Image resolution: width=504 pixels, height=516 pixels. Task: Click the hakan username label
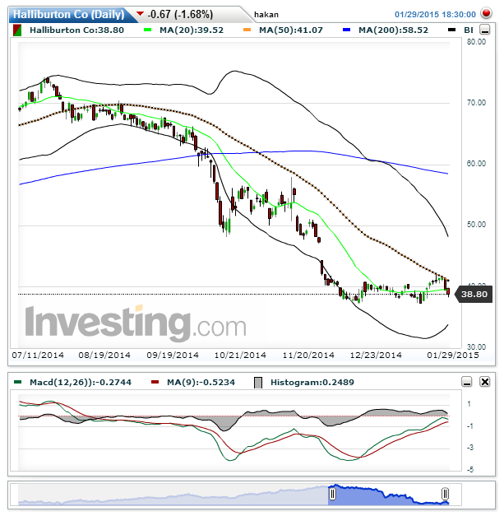click(x=266, y=15)
